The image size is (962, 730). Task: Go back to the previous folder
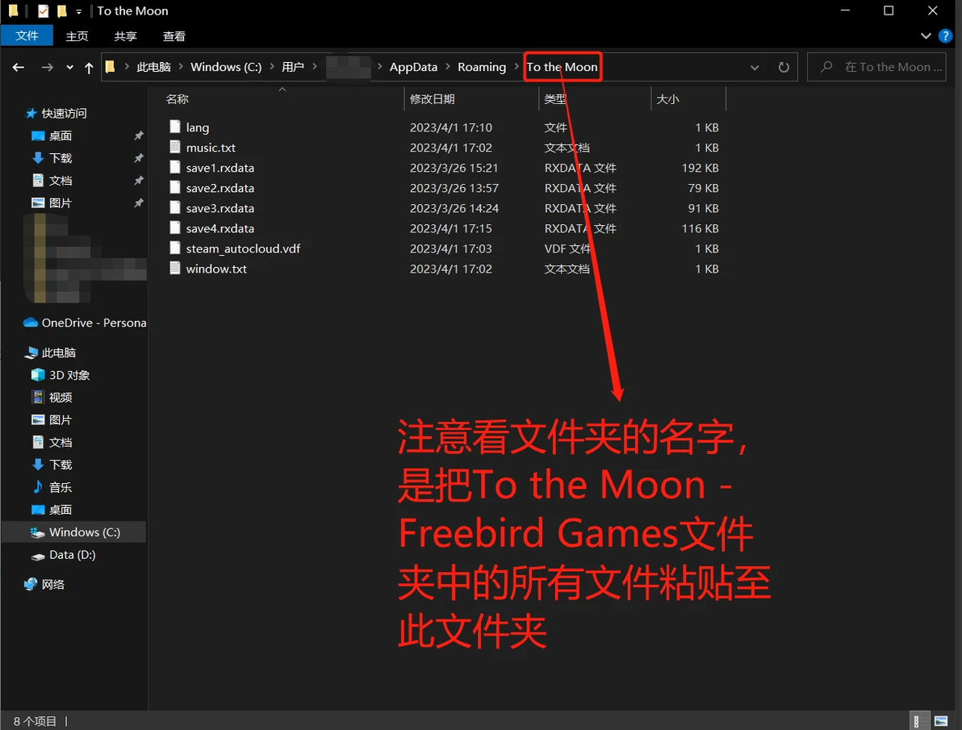tap(19, 68)
